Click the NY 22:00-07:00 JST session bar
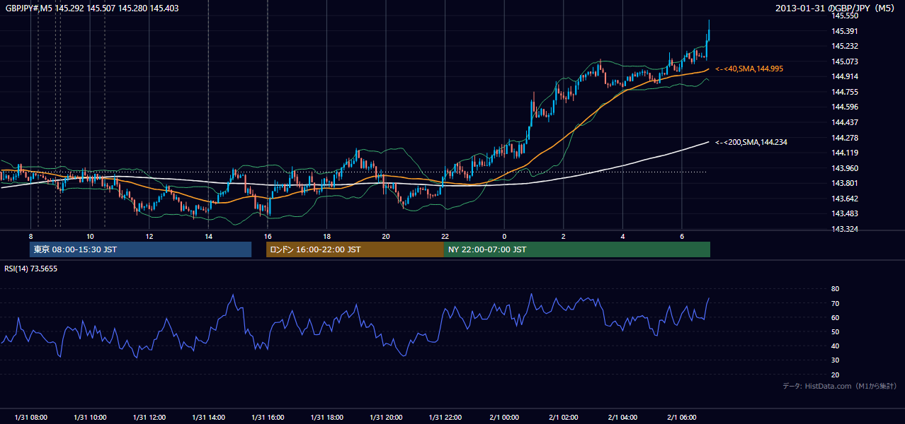Screen dimensions: 905x424 click(x=577, y=249)
